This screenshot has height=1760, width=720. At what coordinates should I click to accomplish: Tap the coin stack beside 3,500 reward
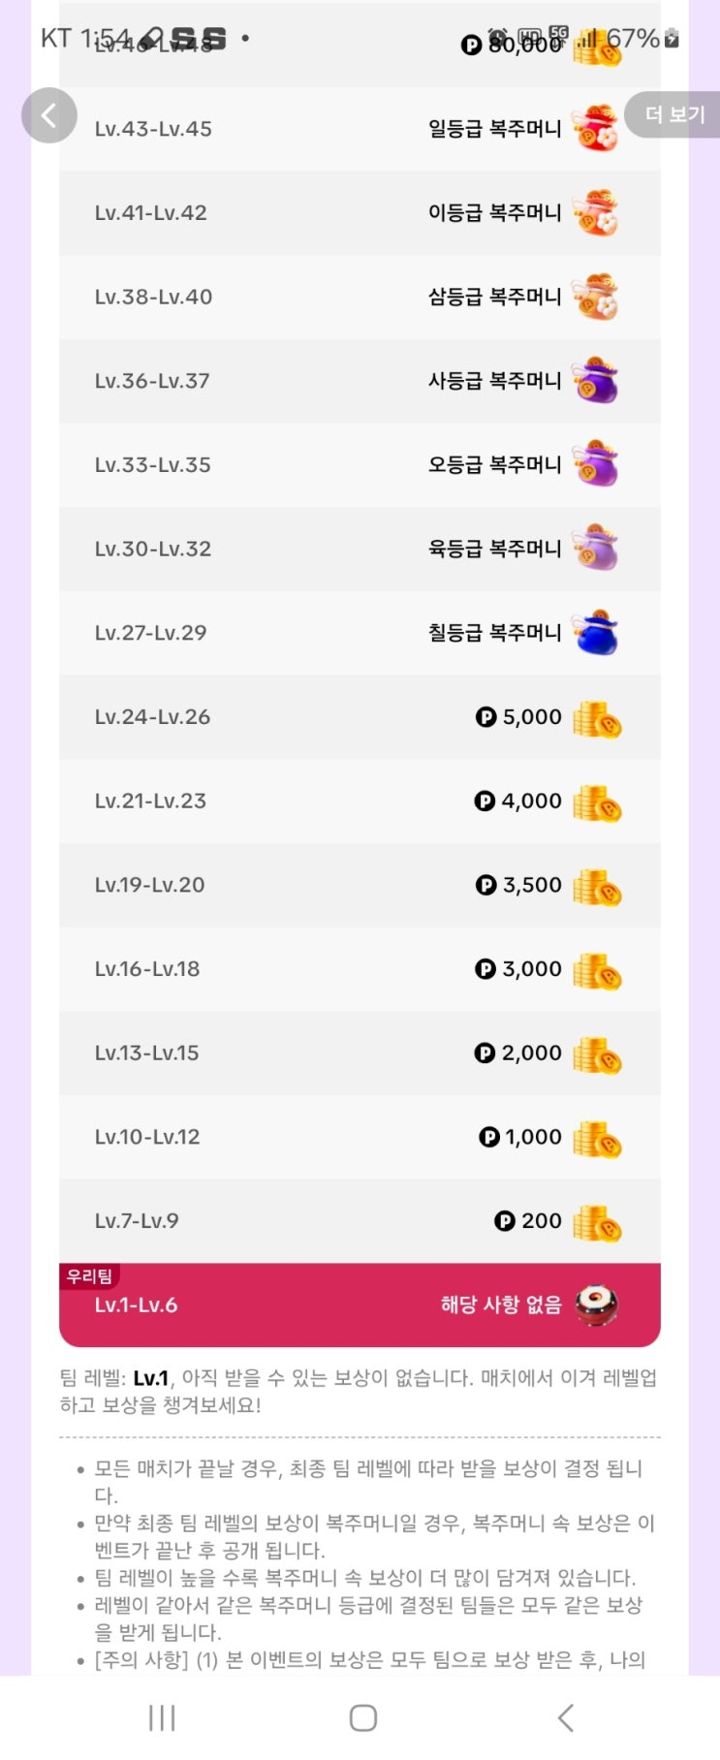click(x=596, y=886)
